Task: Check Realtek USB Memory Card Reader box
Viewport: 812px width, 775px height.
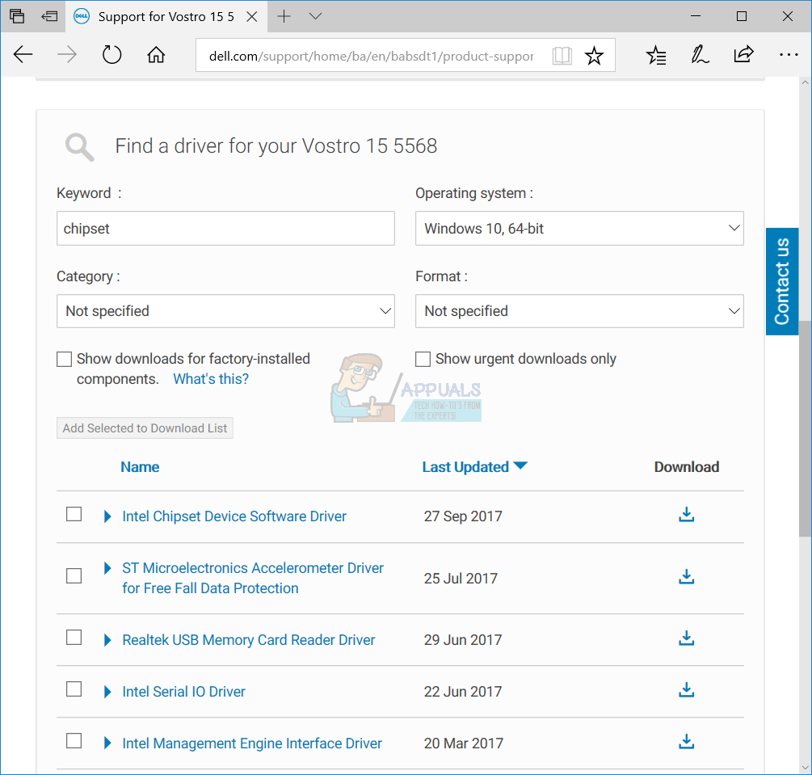Action: pos(74,637)
